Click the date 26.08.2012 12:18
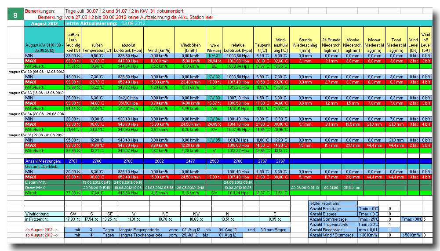Viewport: 440px width, 251px height. (190, 188)
